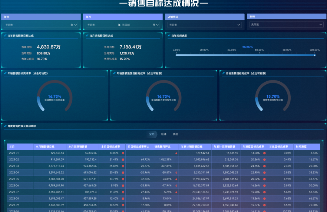This screenshot has width=327, height=212.
Task: Click red status dot in 2023-01 本月目标完成率 cell
Action: (x=123, y=153)
